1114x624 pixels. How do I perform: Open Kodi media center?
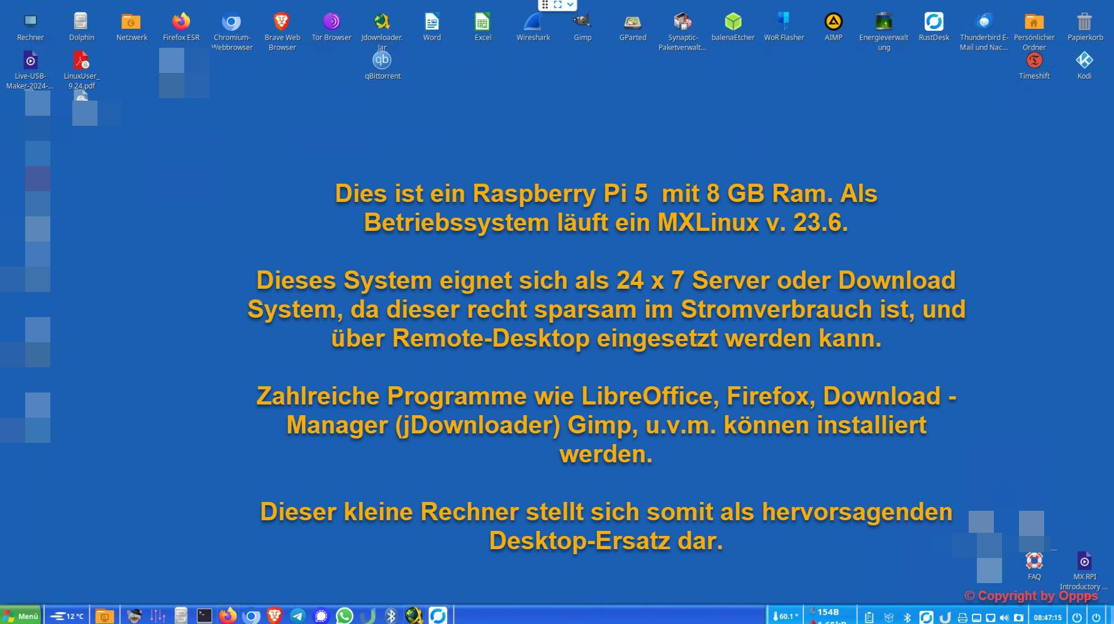pyautogui.click(x=1084, y=60)
